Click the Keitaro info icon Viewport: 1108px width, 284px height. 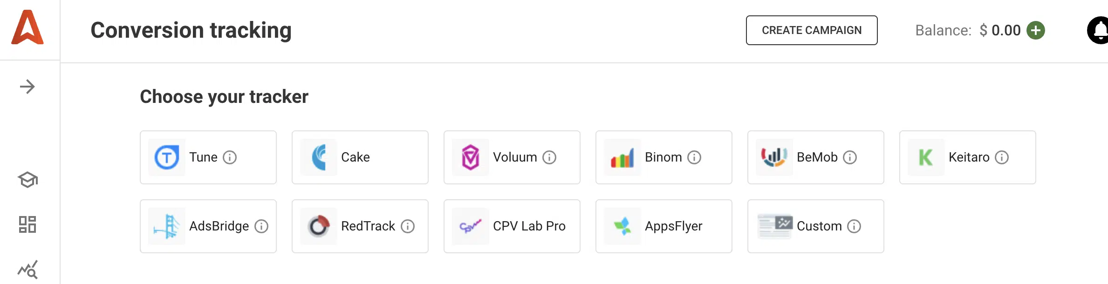(x=1002, y=157)
